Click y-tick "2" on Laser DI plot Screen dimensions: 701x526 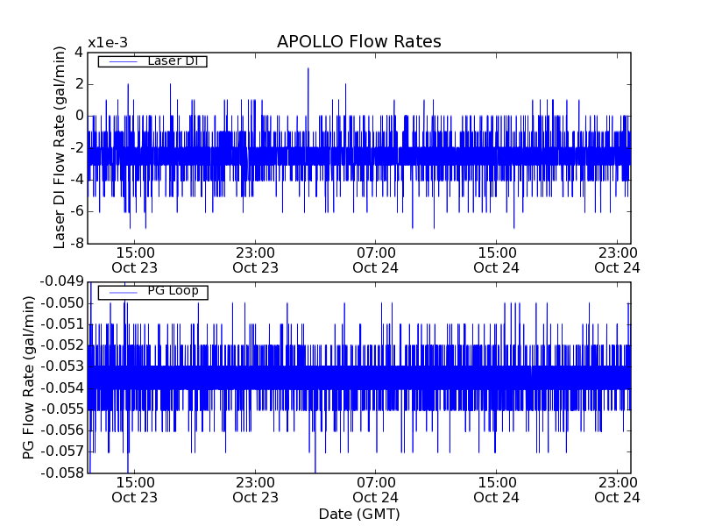[x=79, y=84]
